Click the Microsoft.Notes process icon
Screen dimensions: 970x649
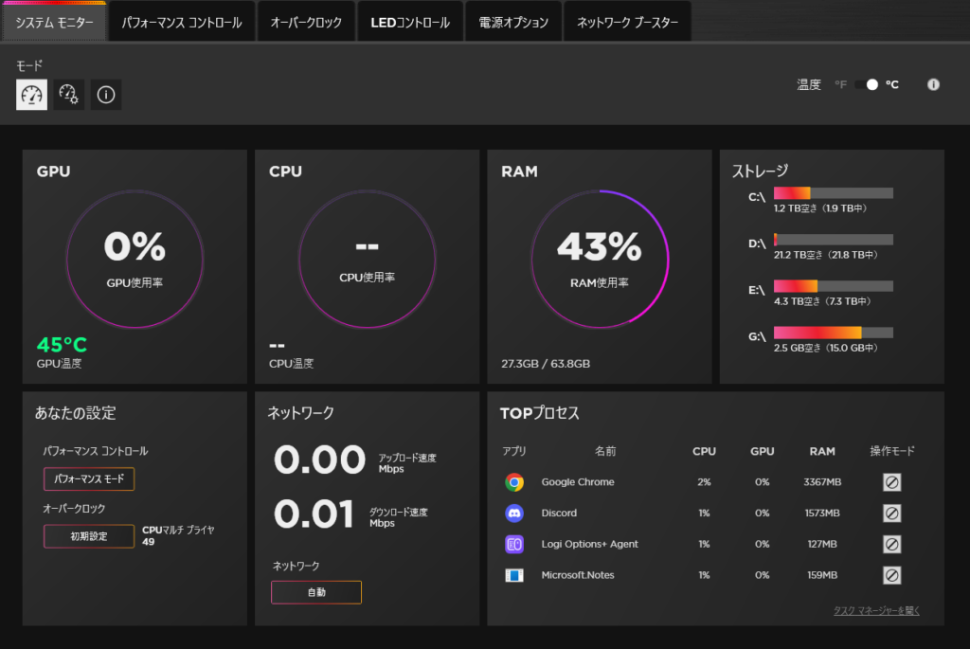pyautogui.click(x=514, y=575)
